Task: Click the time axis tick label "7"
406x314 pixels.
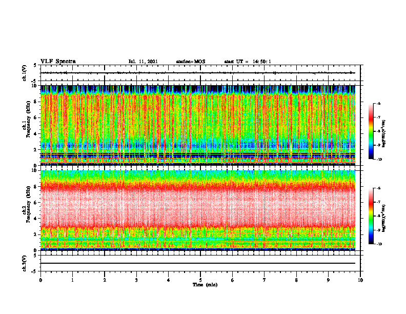Action: tap(265, 280)
